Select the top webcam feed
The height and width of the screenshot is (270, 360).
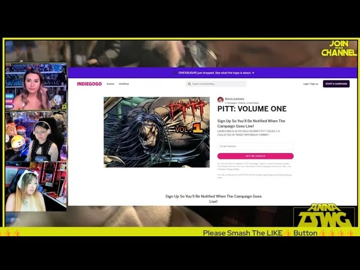[36, 87]
